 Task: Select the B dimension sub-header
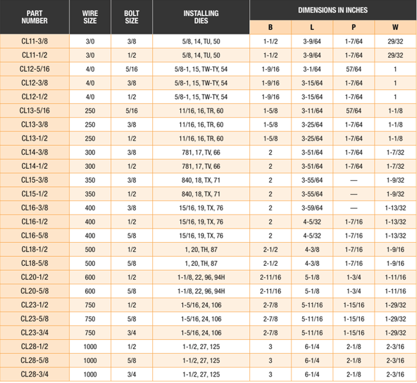point(271,28)
